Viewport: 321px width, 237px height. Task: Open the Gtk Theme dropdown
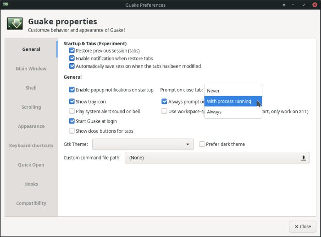(143, 144)
